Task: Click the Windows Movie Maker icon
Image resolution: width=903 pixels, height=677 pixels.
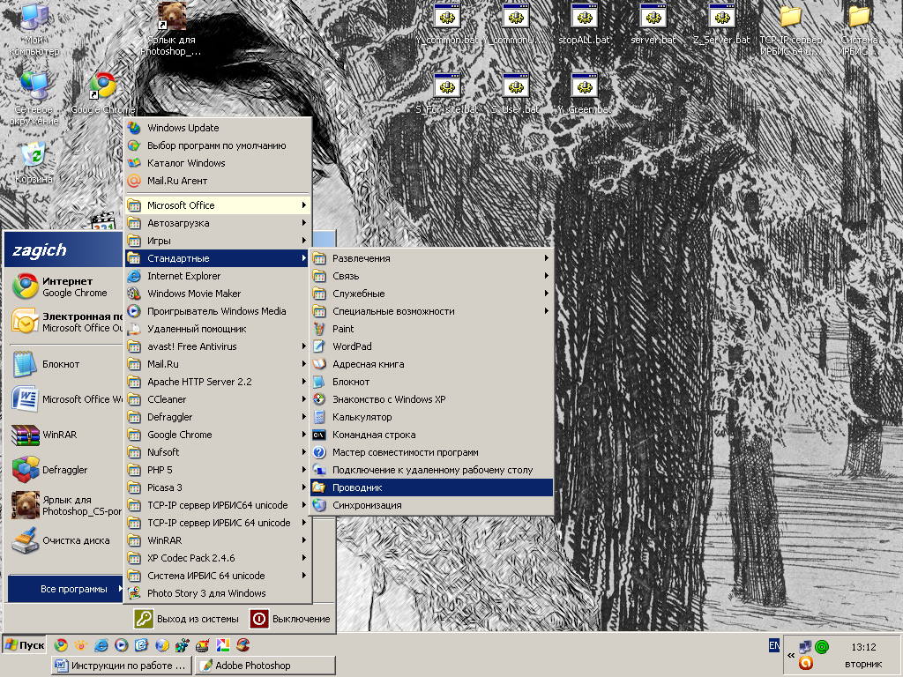Action: [134, 294]
